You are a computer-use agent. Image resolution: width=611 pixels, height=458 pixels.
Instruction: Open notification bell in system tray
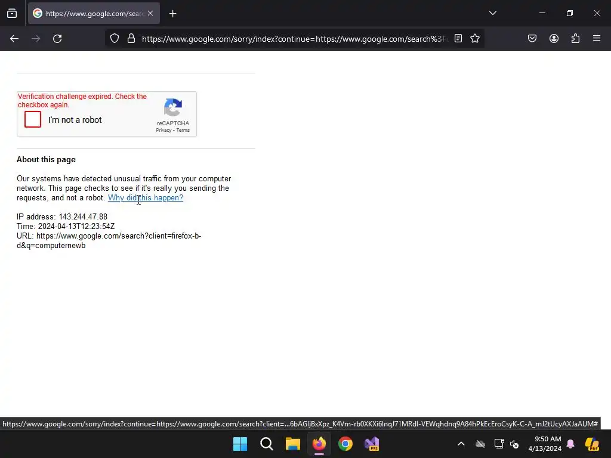pos(570,444)
